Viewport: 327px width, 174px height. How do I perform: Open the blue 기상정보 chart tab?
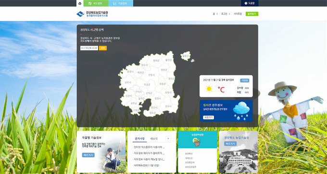[x=121, y=3]
